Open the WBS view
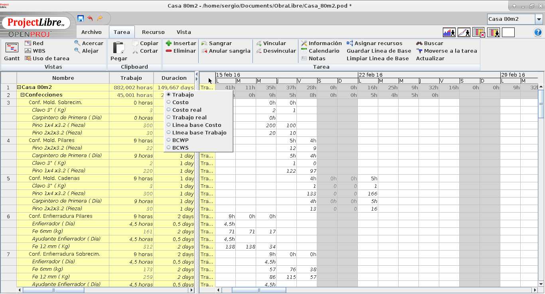This screenshot has height=294, width=545. 35,51
